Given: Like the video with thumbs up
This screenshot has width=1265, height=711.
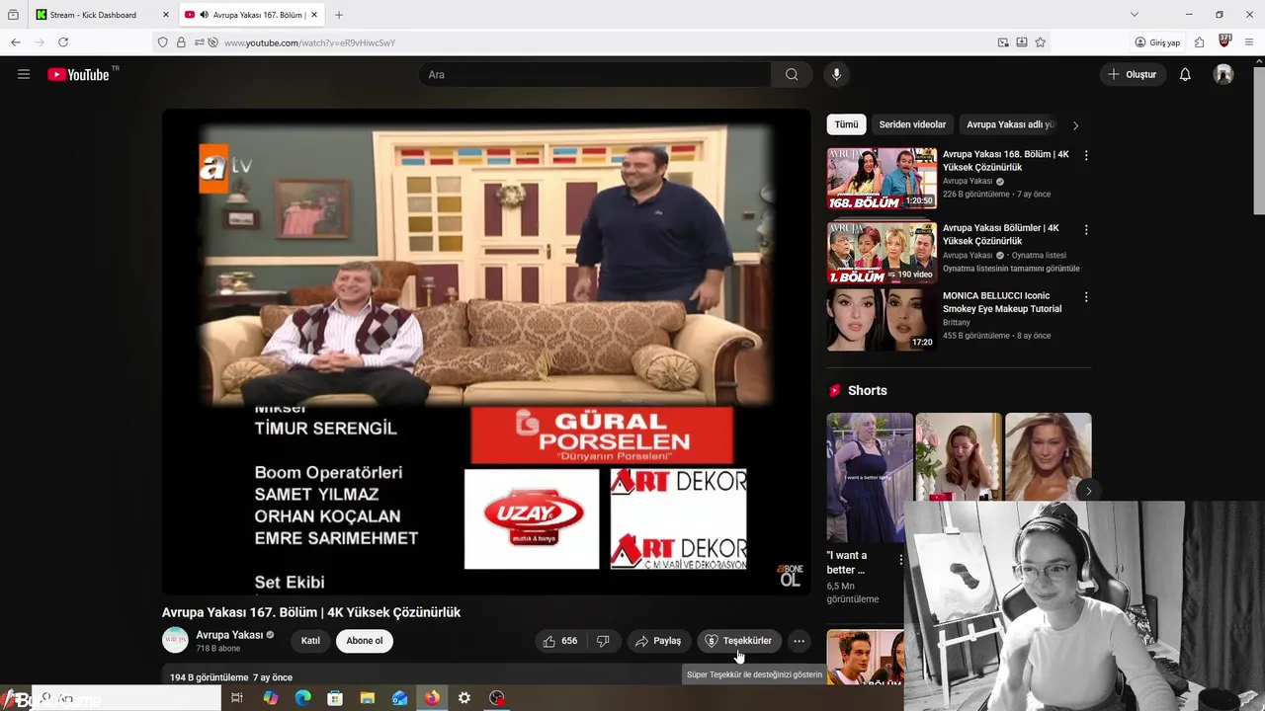Looking at the screenshot, I should pyautogui.click(x=559, y=641).
